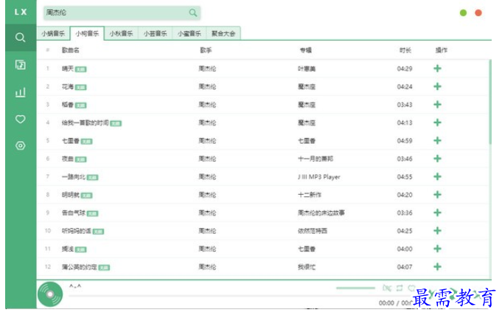The width and height of the screenshot is (502, 321).
Task: Select the song title 蒲公英的约定
Action: pyautogui.click(x=80, y=267)
